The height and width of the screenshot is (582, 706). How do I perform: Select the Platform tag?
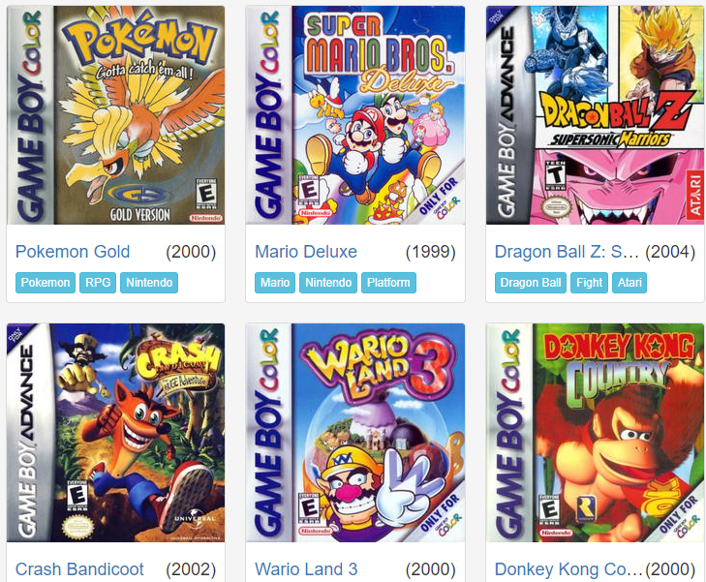[388, 283]
